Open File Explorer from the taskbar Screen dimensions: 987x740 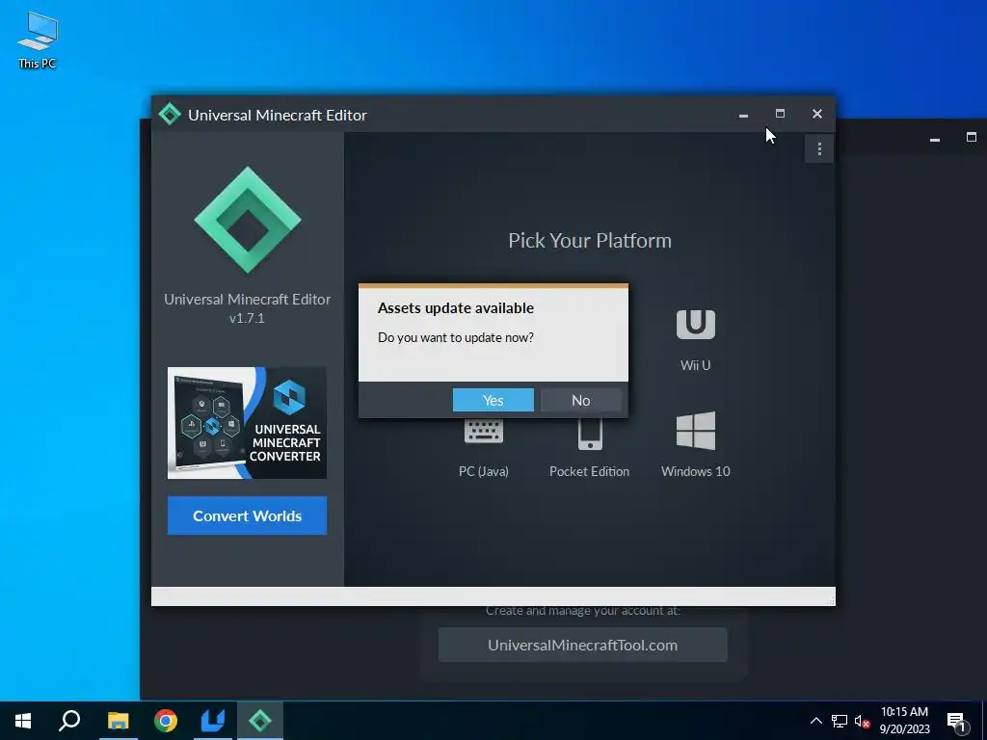(x=118, y=721)
